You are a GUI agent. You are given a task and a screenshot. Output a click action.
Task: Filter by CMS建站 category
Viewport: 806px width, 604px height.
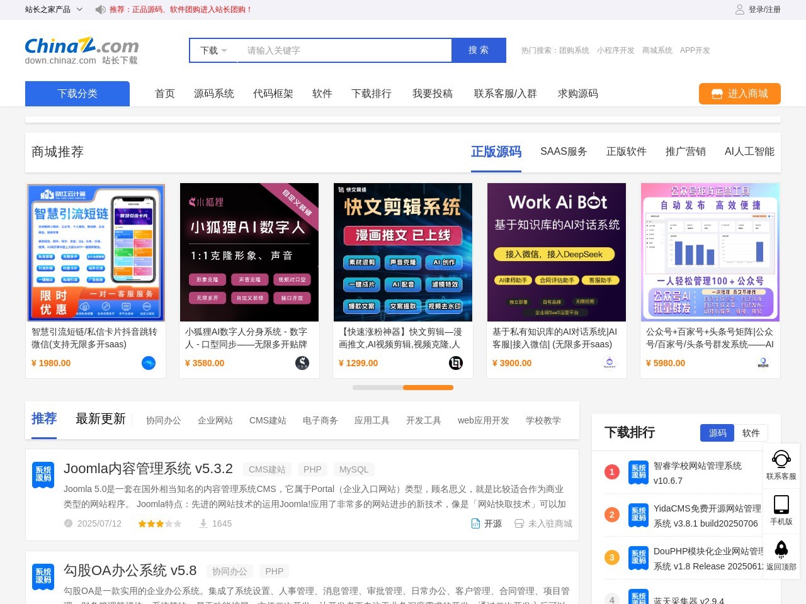[x=268, y=420]
